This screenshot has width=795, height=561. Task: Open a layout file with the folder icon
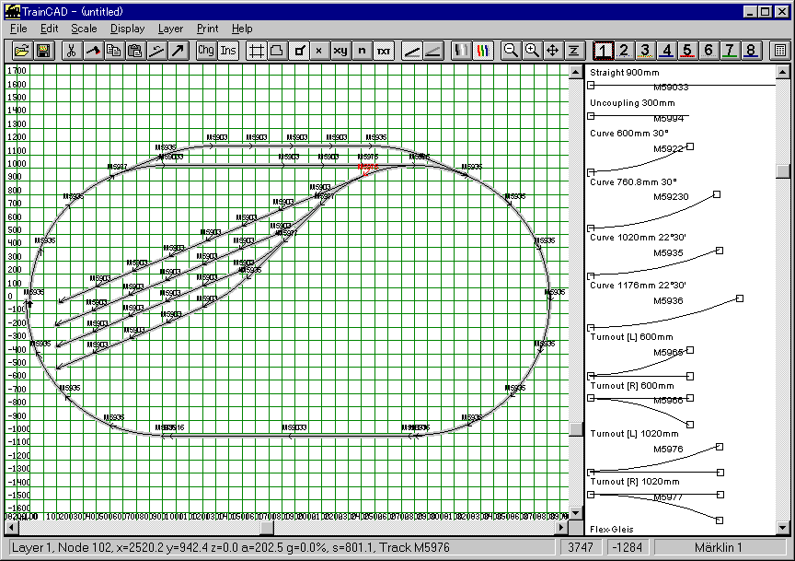coord(22,51)
